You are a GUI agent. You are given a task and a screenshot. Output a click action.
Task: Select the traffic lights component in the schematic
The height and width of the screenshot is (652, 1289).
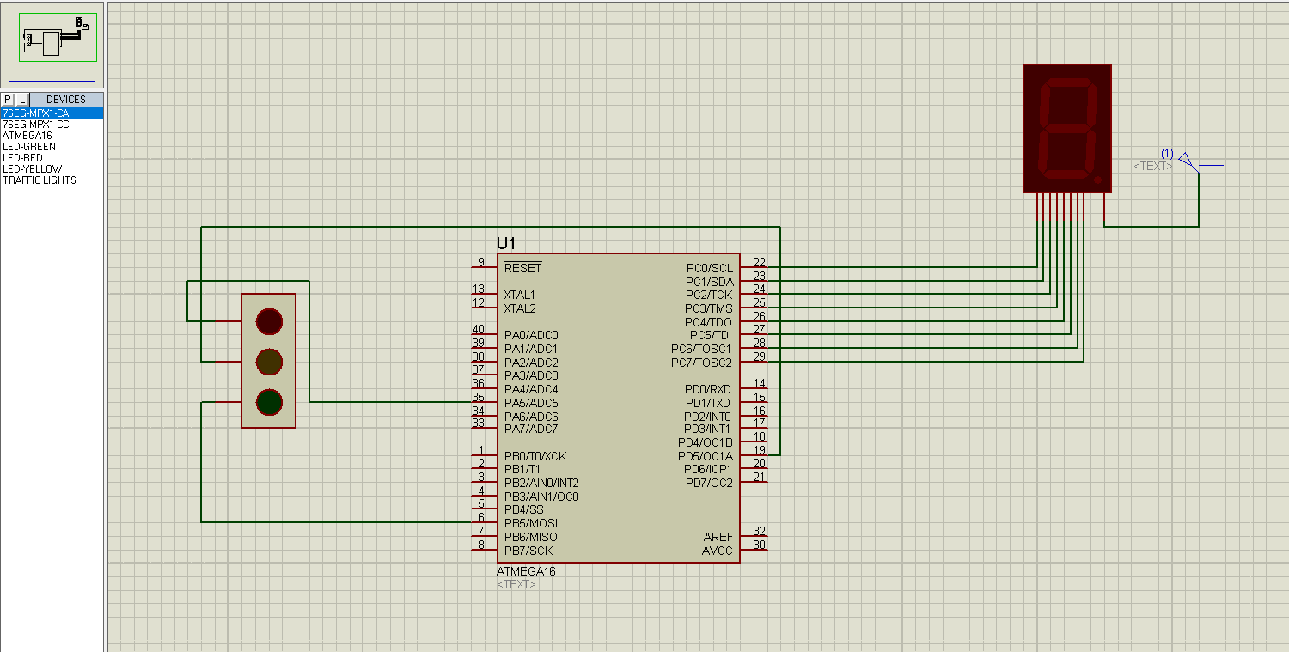[x=268, y=361]
